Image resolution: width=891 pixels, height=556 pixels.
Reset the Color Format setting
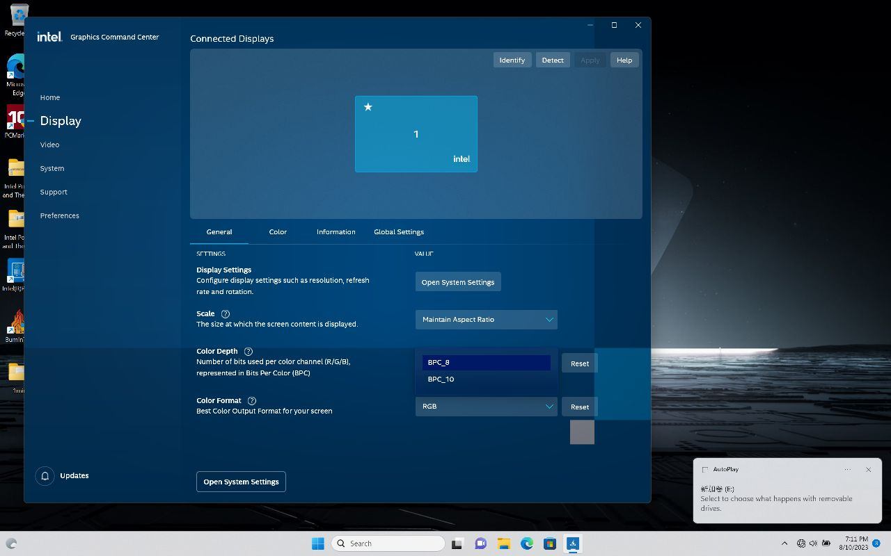[x=580, y=407]
